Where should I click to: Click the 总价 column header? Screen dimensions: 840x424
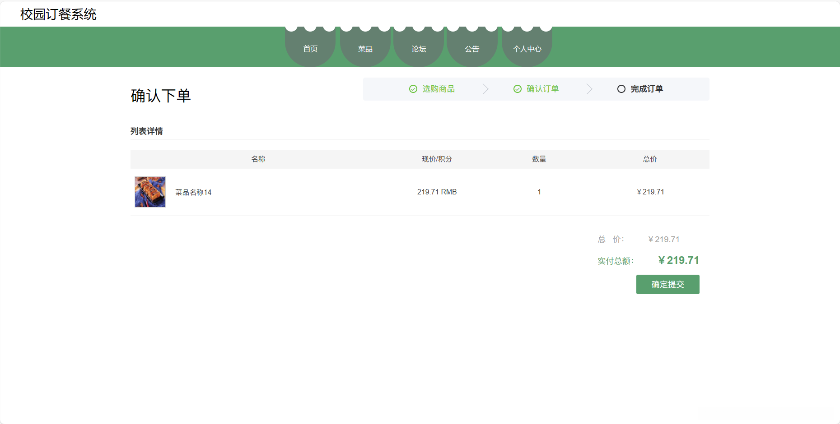[x=650, y=159]
